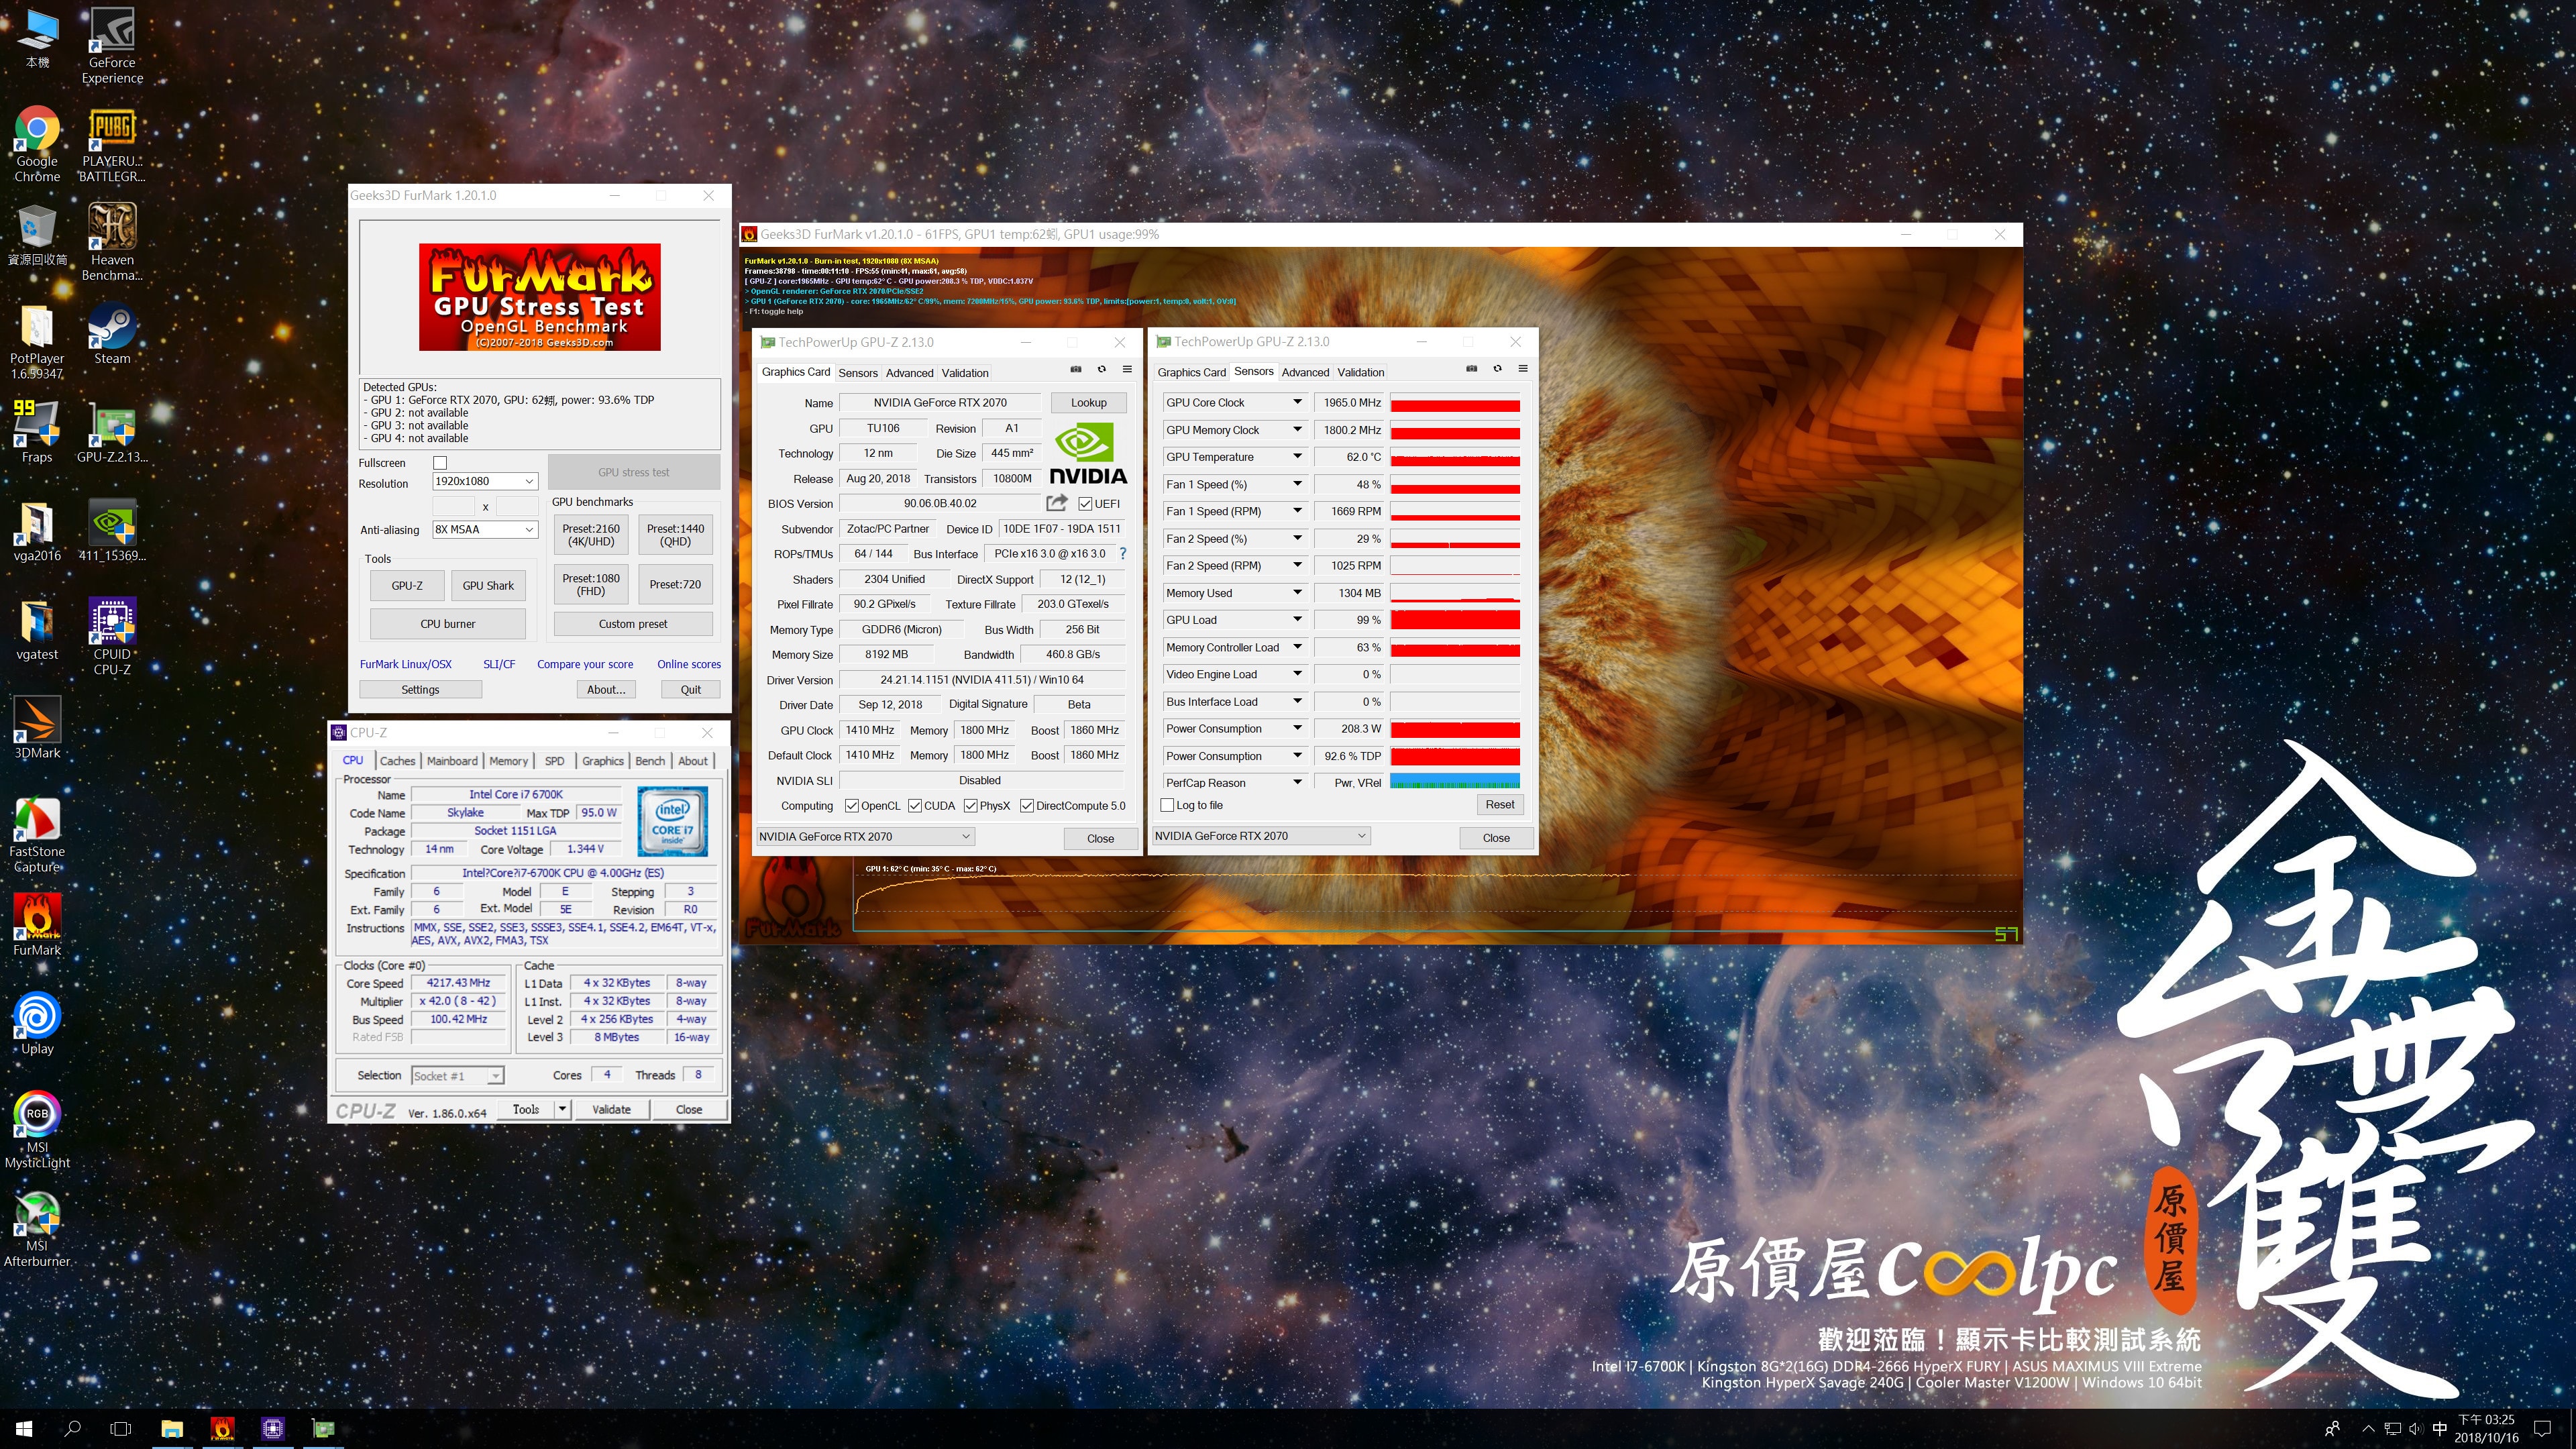Select the GPU-Z.2.13 desktop icon
The height and width of the screenshot is (1449, 2576).
click(112, 432)
